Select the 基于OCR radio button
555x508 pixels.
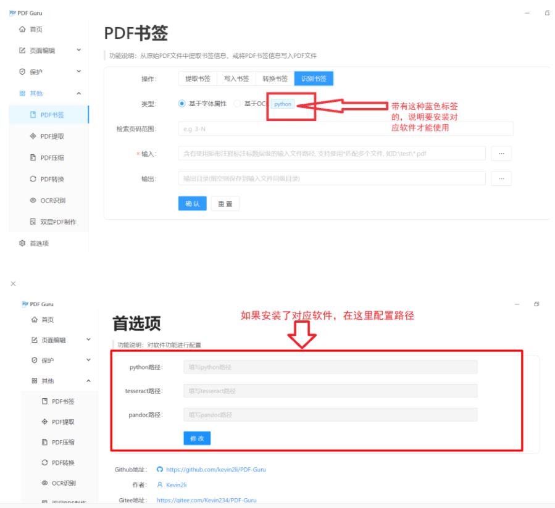(x=237, y=104)
